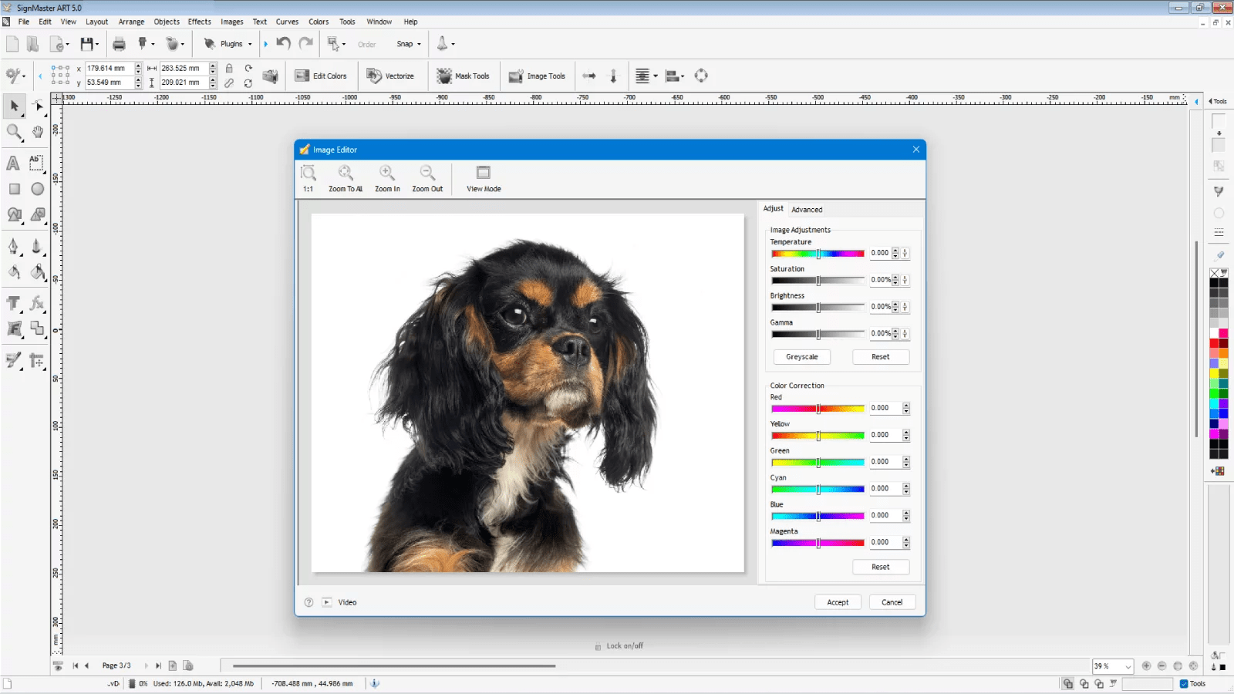Expand the save icon dropdown arrow
Viewport: 1234px width, 694px height.
pos(97,44)
